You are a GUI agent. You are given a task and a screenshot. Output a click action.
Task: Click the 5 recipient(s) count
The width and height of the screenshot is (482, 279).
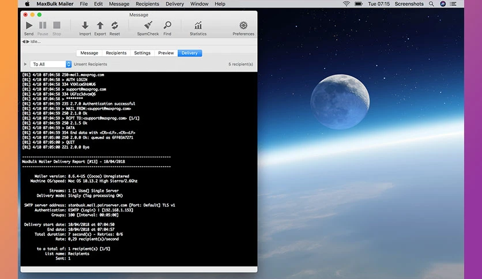tap(240, 64)
